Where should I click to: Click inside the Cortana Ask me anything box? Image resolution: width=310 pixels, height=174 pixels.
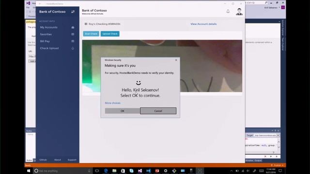tap(62, 171)
